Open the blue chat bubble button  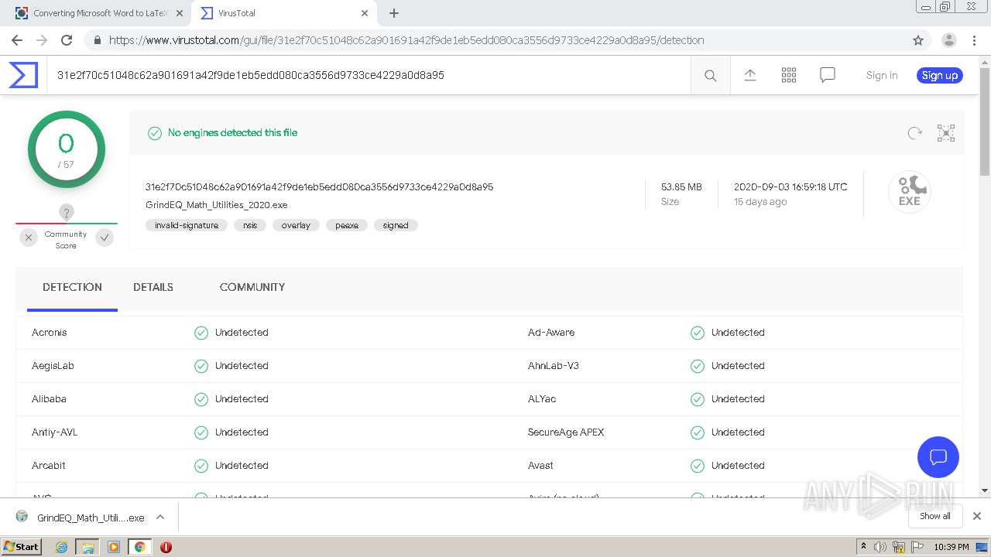tap(938, 456)
